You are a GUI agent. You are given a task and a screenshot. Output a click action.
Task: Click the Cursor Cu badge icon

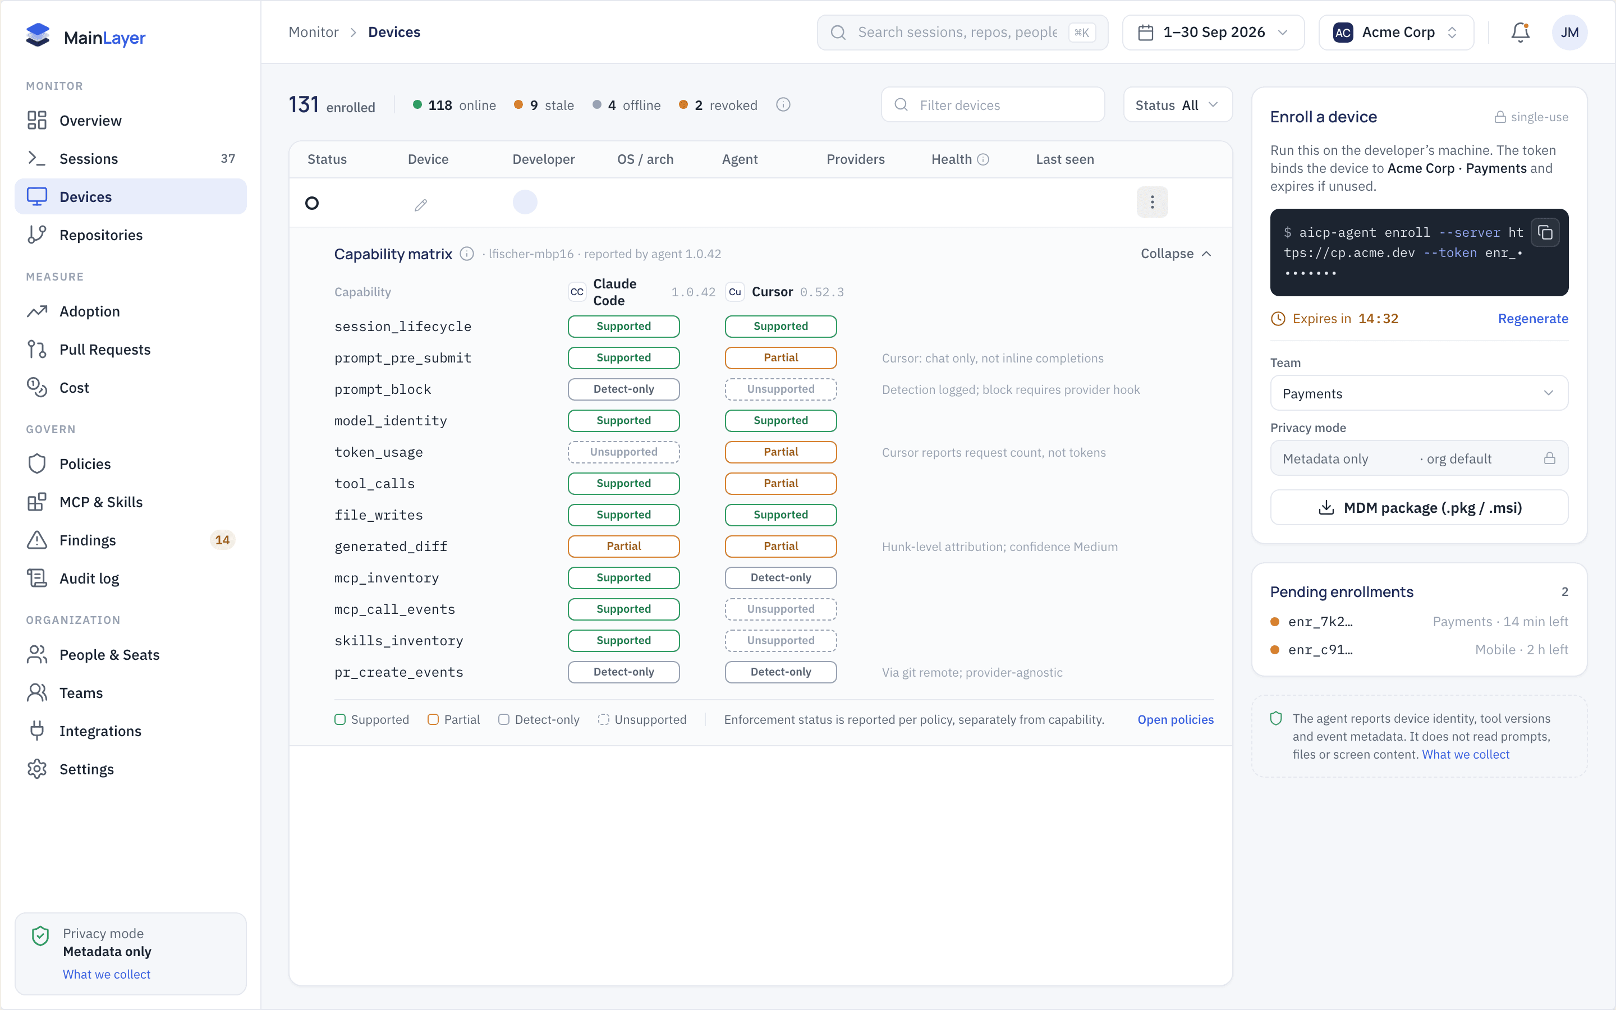click(734, 292)
